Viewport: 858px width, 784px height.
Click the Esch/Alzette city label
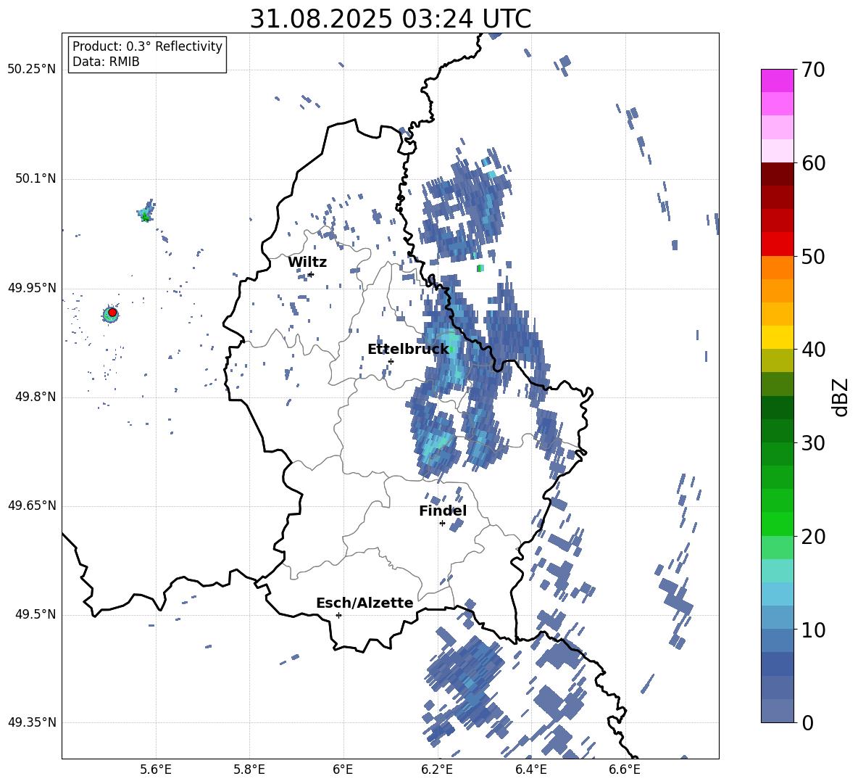click(365, 603)
